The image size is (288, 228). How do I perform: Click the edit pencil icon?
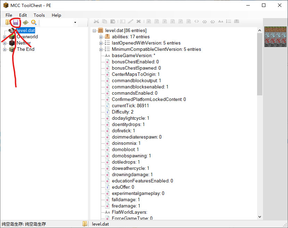130,21
